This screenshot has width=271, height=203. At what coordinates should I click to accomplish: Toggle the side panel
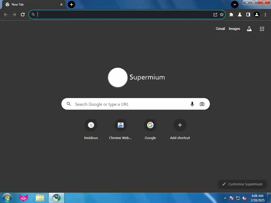tap(248, 15)
